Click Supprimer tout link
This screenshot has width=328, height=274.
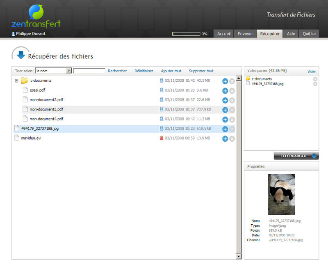tap(201, 71)
